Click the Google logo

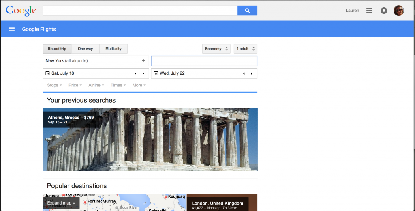21,11
